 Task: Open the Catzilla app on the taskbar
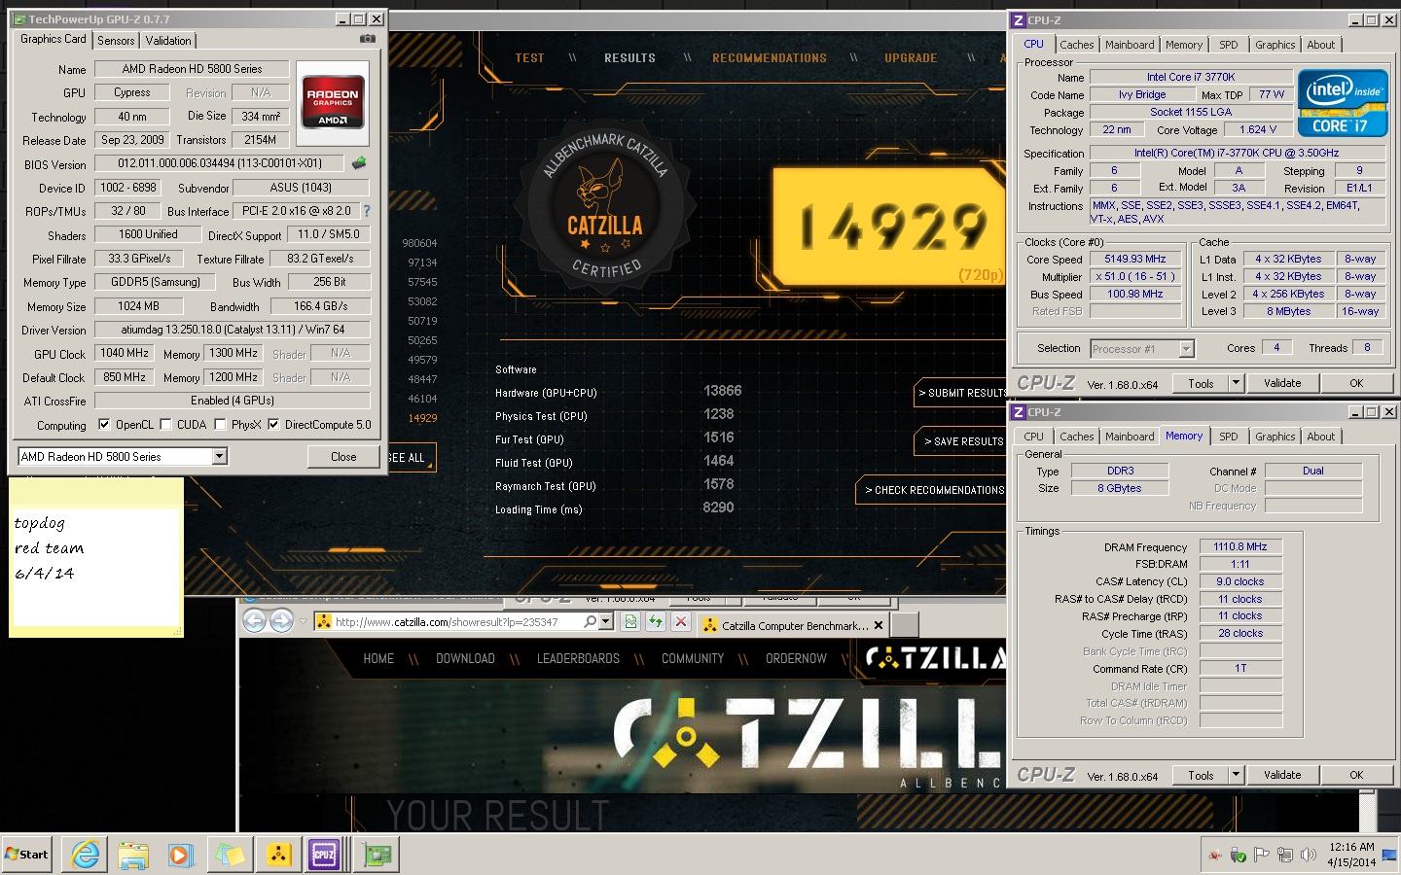click(x=279, y=855)
